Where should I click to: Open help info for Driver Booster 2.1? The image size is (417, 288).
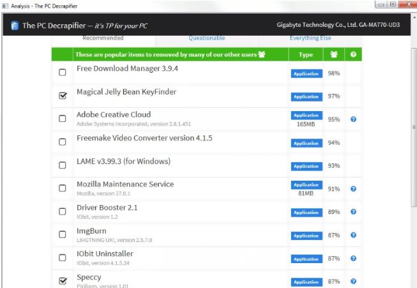pyautogui.click(x=353, y=212)
